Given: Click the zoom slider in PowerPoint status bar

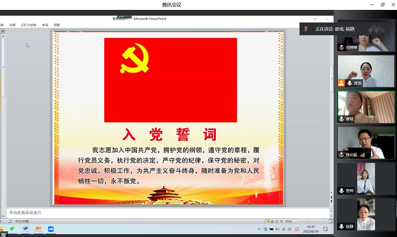Looking at the screenshot, I should click(309, 221).
